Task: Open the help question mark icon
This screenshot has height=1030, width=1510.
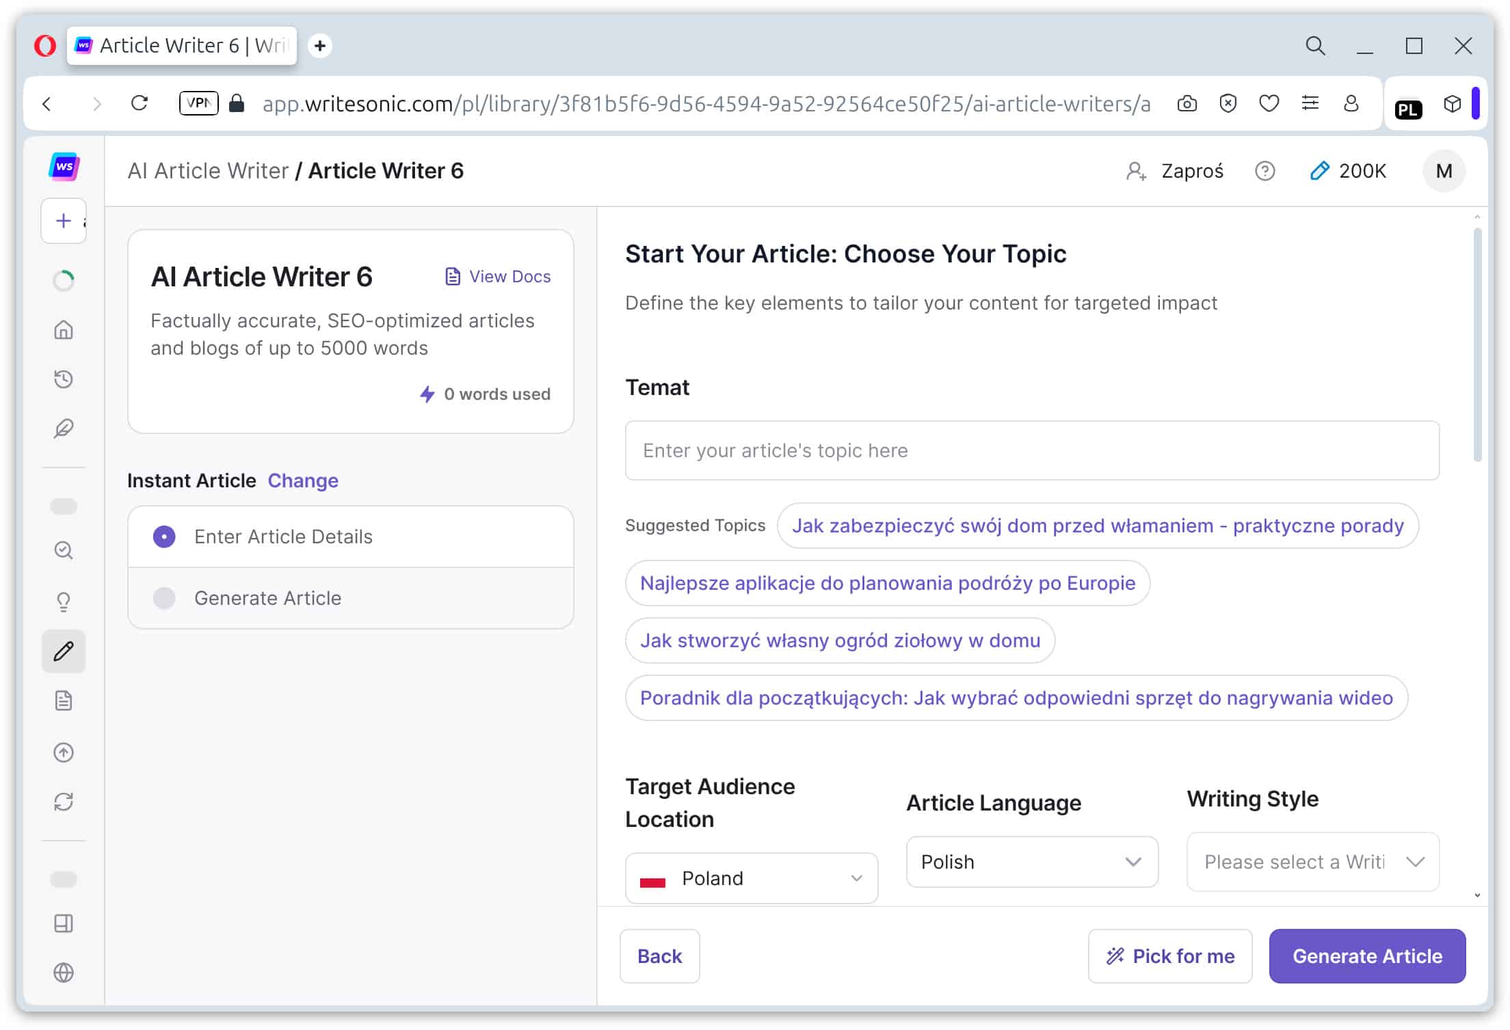Action: click(x=1265, y=171)
